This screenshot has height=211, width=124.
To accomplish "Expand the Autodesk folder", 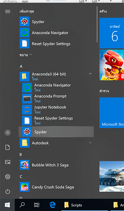I will [x=90, y=143].
